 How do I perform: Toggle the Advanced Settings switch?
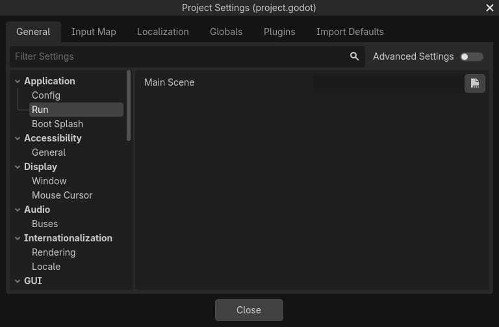[x=471, y=56]
